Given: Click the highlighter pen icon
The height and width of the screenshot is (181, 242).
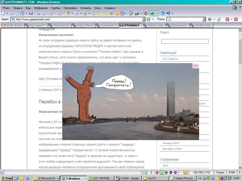Looking at the screenshot, I should click(x=219, y=19).
